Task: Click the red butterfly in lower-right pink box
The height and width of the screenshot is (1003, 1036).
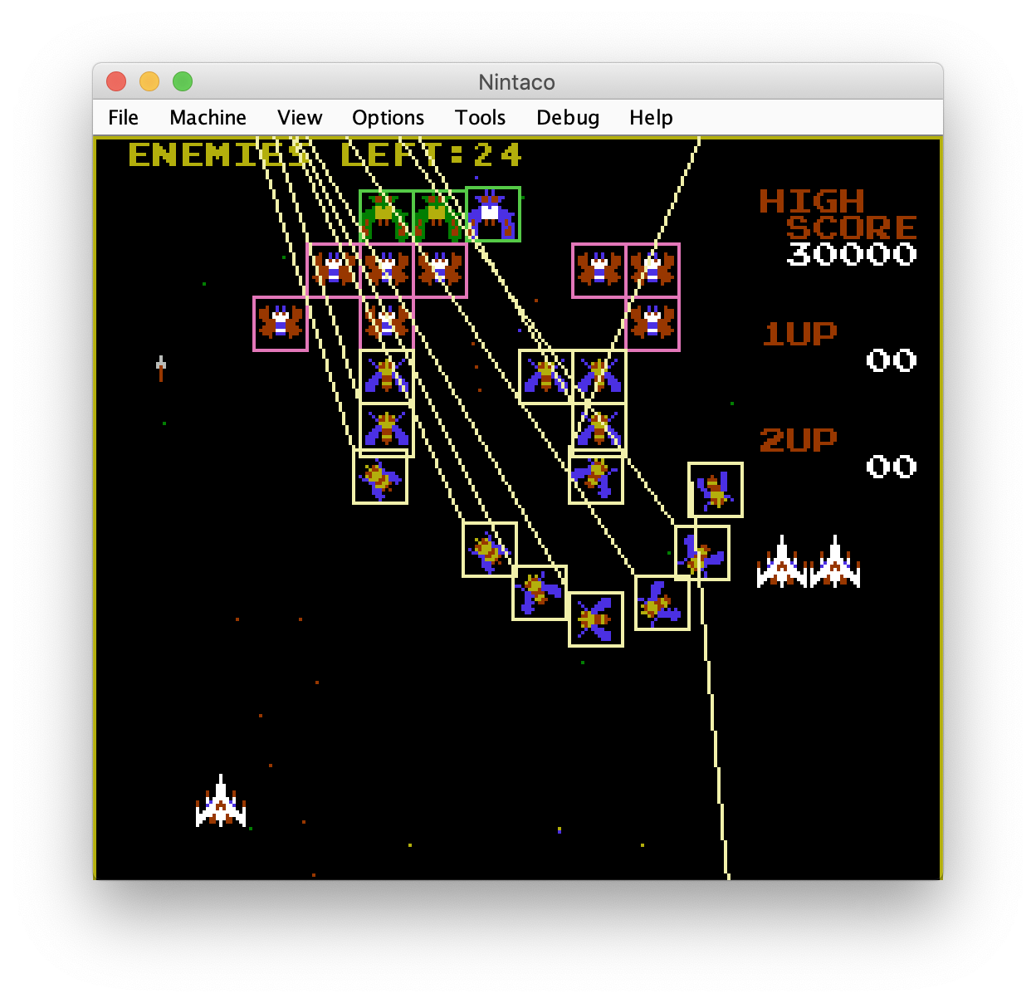Action: click(x=652, y=323)
